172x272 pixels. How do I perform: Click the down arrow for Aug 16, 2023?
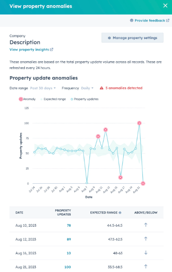(x=146, y=253)
